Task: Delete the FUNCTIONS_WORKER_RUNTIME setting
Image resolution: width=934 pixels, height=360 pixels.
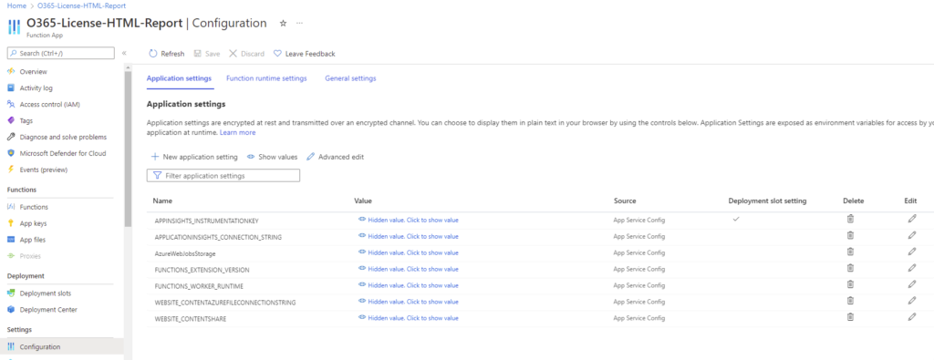Action: (850, 284)
